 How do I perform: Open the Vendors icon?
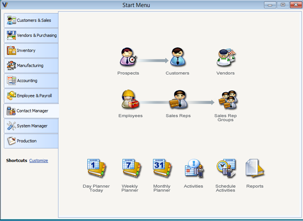coord(226,57)
